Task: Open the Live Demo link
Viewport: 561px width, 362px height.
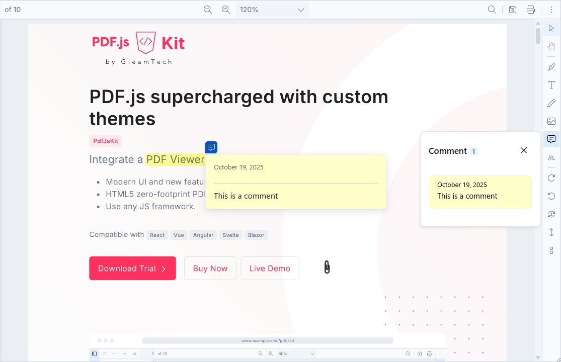Action: click(270, 268)
